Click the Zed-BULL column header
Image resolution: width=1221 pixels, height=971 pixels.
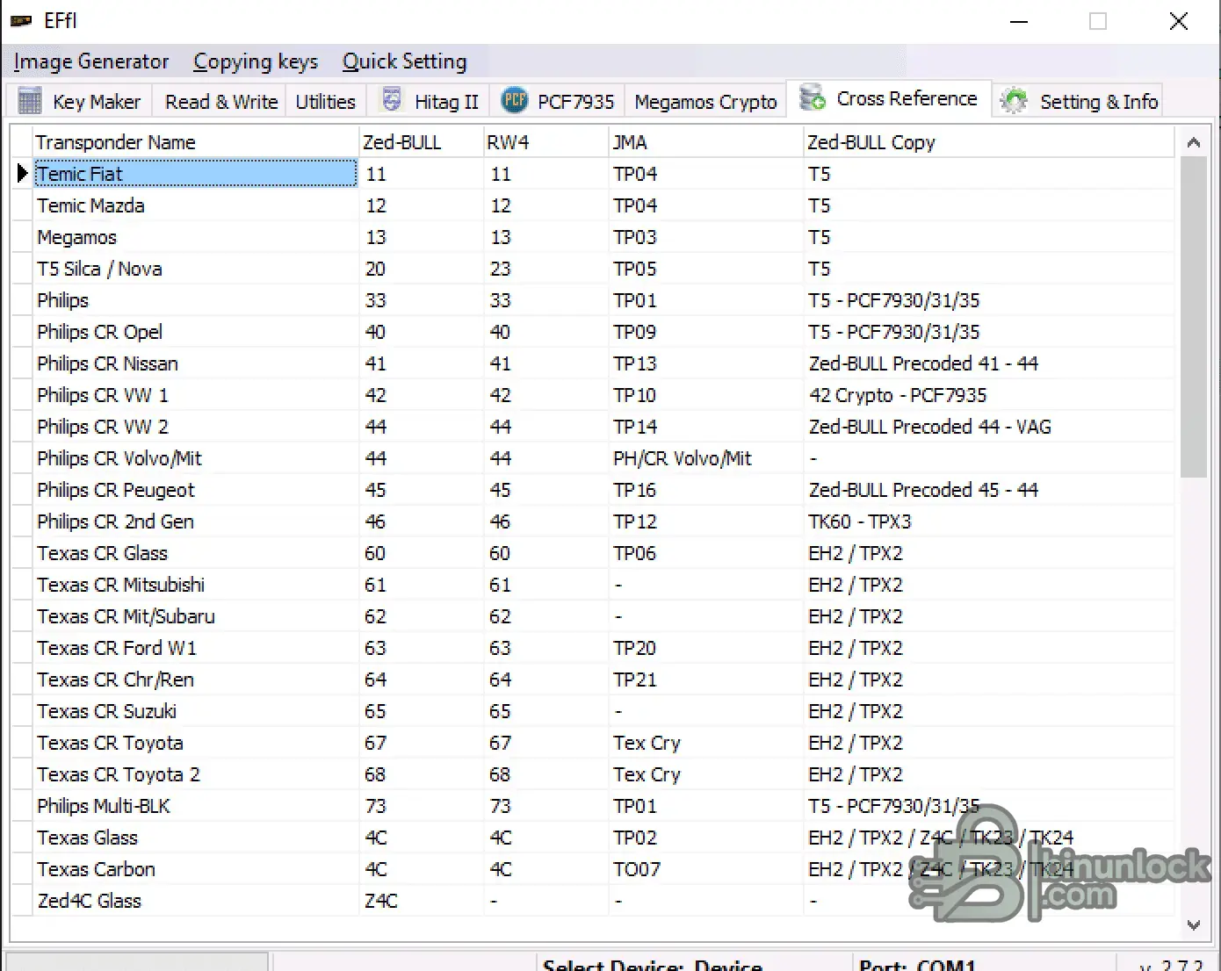[422, 142]
